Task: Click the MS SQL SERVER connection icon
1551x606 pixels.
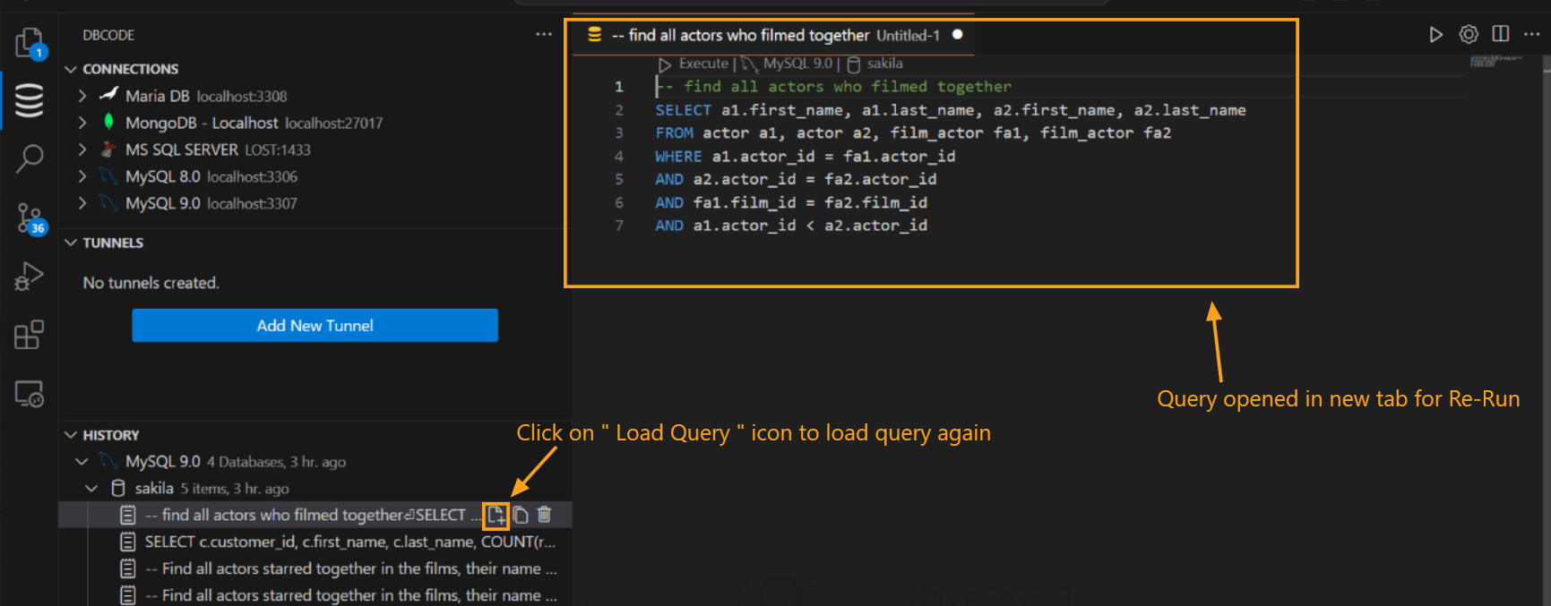Action: pyautogui.click(x=108, y=149)
